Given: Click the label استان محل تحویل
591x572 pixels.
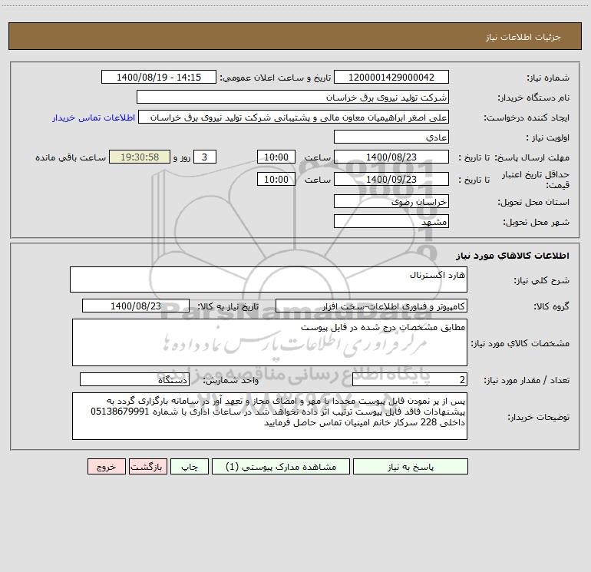Looking at the screenshot, I should pos(533,203).
